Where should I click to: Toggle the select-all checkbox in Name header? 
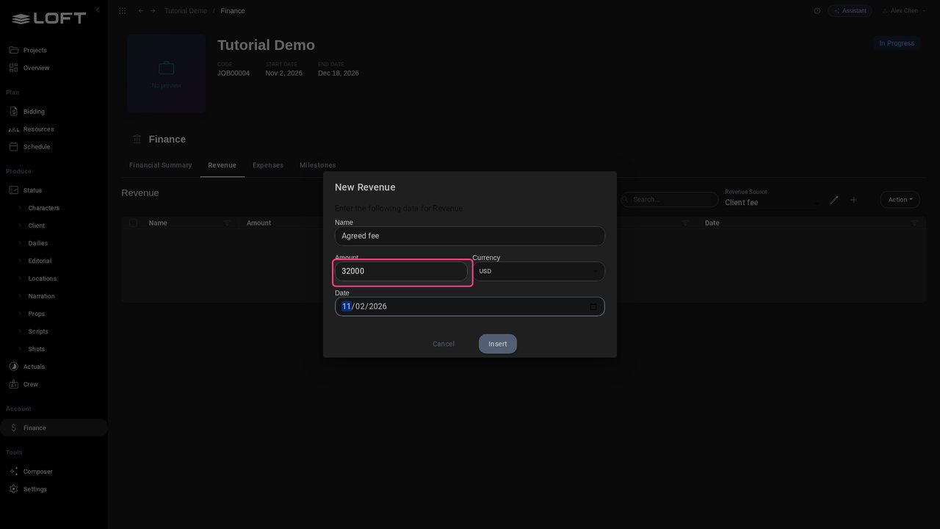click(x=133, y=223)
